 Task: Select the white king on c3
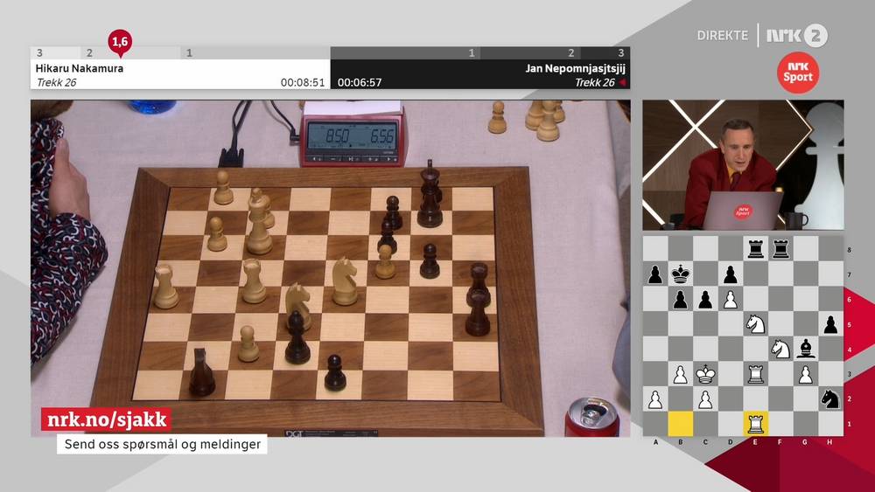(705, 374)
